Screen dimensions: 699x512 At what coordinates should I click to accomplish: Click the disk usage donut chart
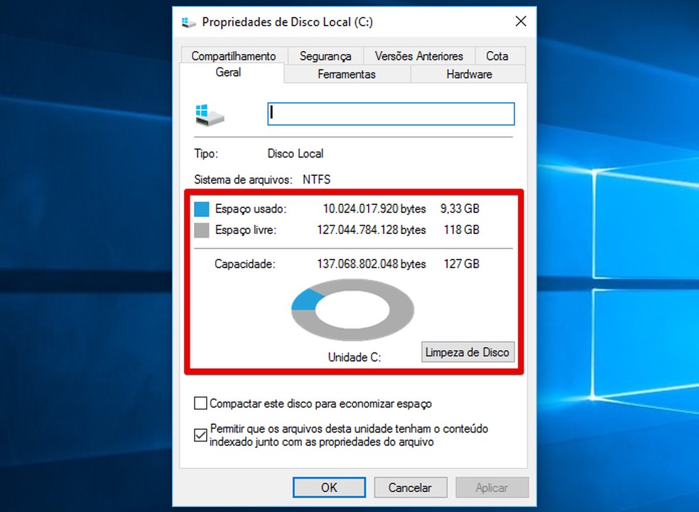352,310
